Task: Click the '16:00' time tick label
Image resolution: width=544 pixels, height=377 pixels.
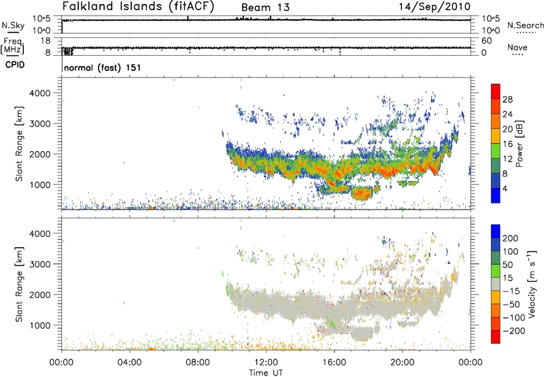Action: point(334,363)
